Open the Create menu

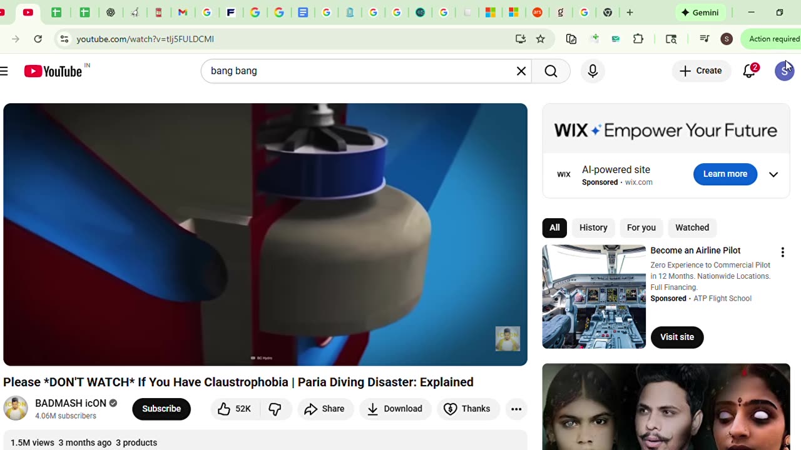tap(701, 71)
